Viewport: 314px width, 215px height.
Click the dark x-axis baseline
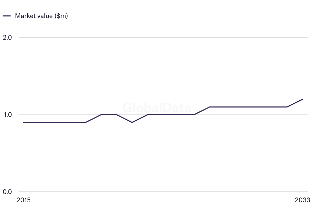click(x=163, y=192)
